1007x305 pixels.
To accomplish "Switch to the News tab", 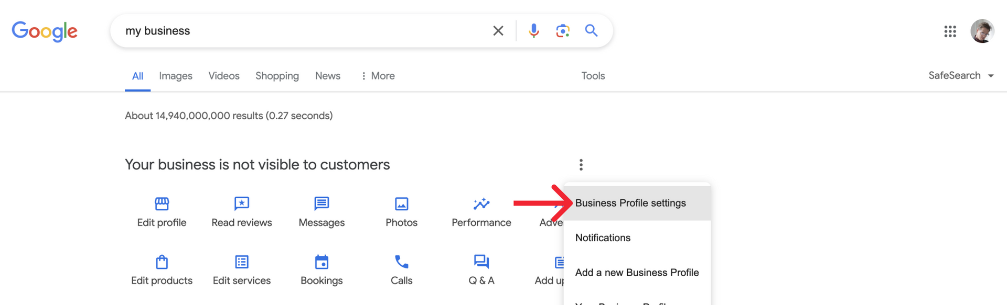I will click(328, 76).
